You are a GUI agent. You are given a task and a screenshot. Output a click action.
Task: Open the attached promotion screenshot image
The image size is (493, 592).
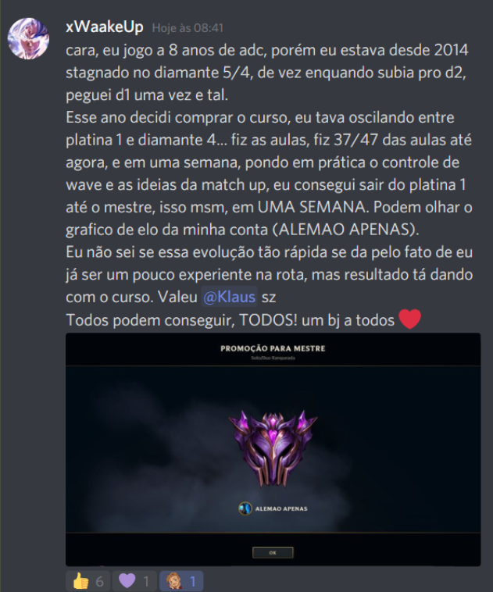tap(273, 449)
